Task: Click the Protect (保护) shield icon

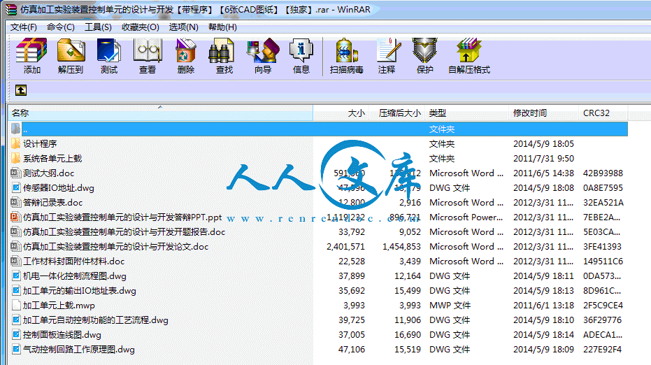Action: pos(424,51)
